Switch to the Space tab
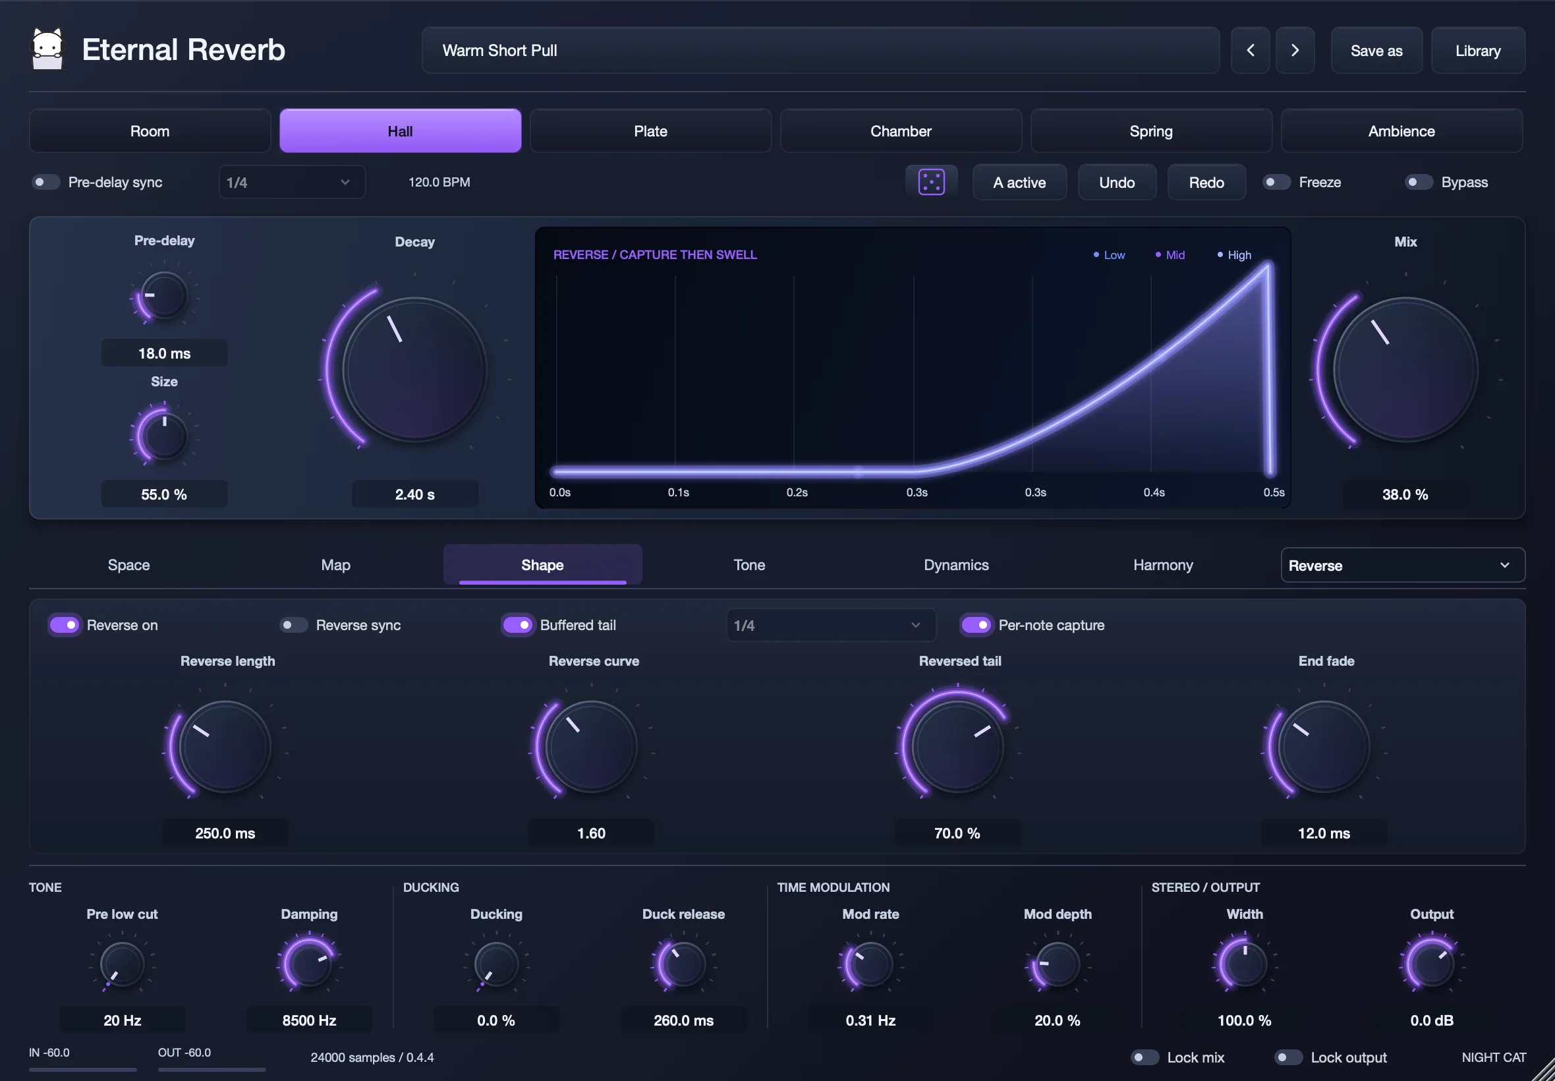Image resolution: width=1555 pixels, height=1081 pixels. click(128, 565)
